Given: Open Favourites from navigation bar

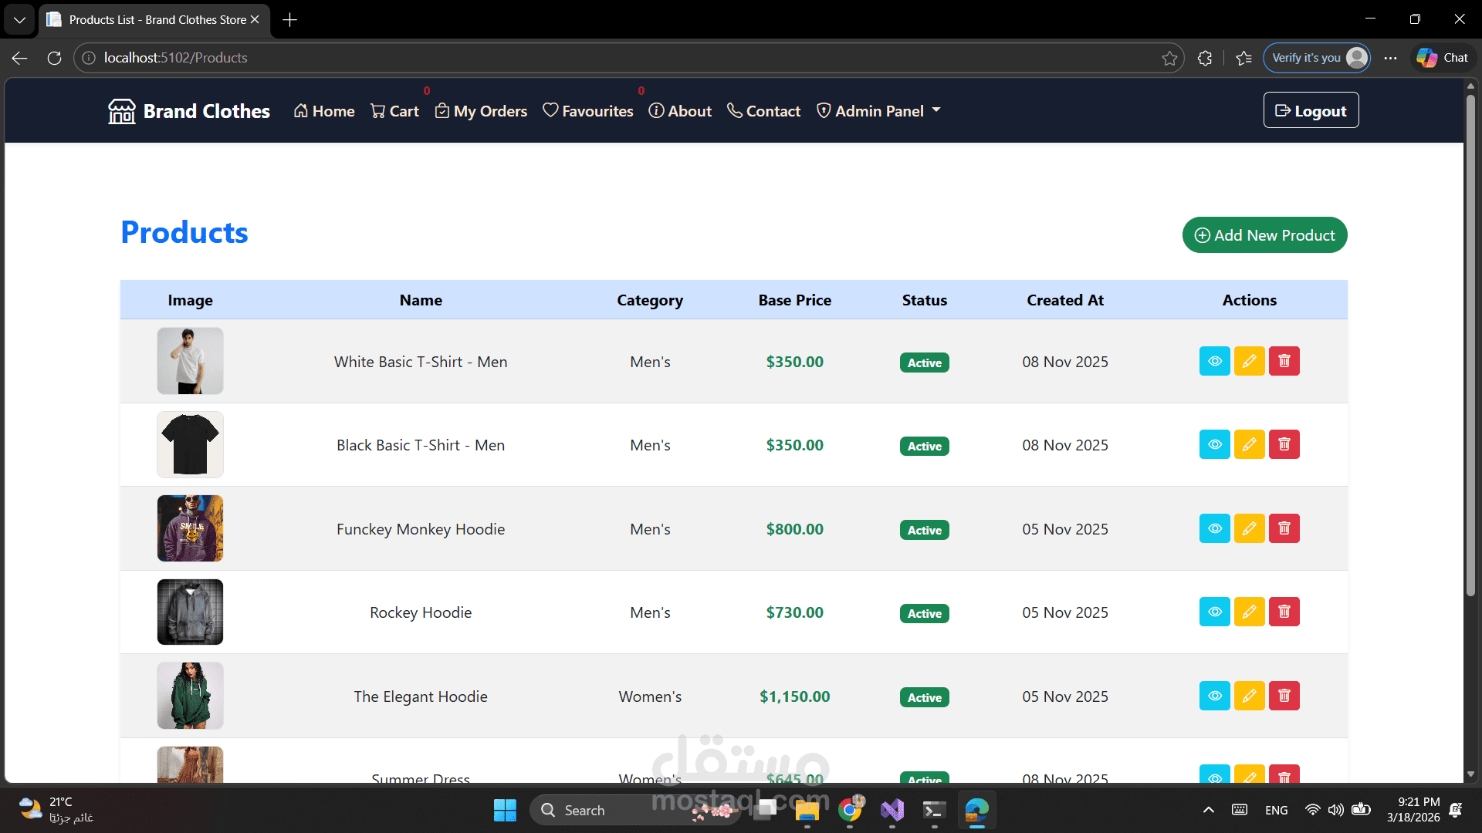Looking at the screenshot, I should point(587,111).
